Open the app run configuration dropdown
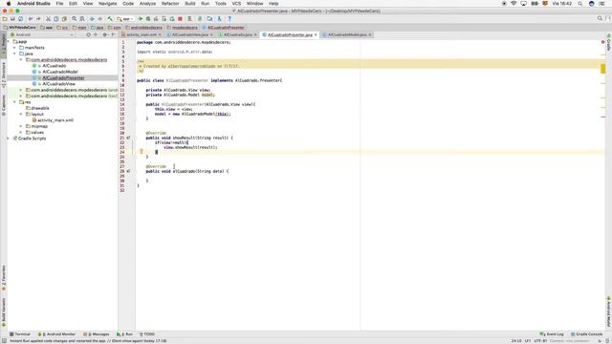The image size is (612, 344). (x=125, y=19)
